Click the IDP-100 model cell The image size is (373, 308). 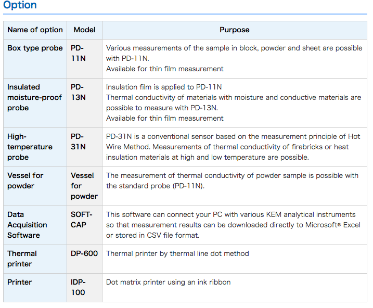(79, 287)
